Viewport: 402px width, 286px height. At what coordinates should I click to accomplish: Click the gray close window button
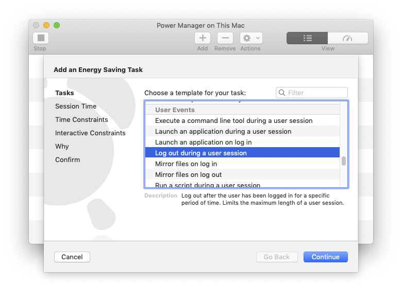point(36,25)
